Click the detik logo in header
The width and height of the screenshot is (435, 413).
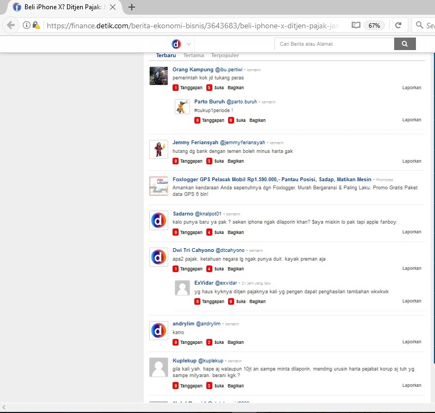tap(176, 44)
